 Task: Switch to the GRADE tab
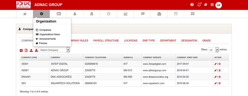[206, 41]
